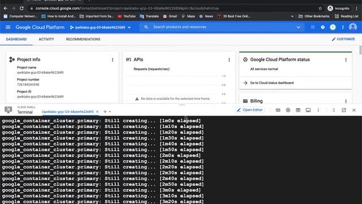Add a new Cloud Shell tab
362x204 pixels.
(x=105, y=112)
